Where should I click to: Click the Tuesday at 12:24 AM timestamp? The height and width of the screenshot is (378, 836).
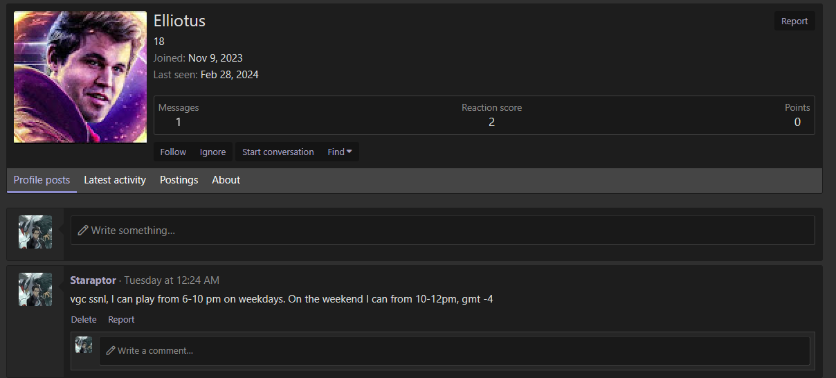[x=172, y=280]
